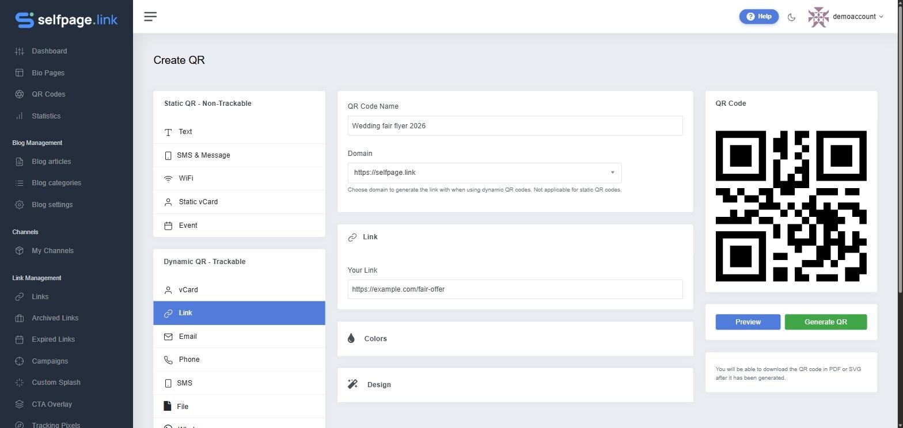Viewport: 903px width, 428px height.
Task: Click the Preview button
Action: [x=748, y=322]
